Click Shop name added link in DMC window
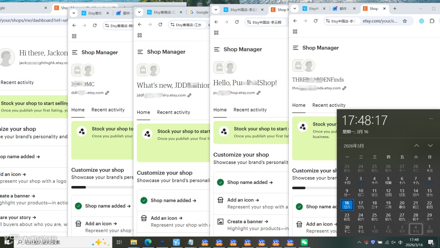Viewport: 440px width, 248px height. coord(108,206)
